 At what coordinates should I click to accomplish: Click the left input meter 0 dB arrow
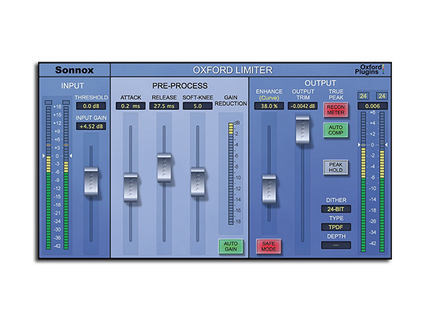(43, 155)
